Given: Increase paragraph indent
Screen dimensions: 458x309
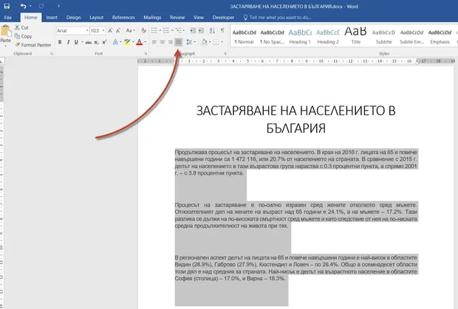Looking at the screenshot, I should tap(201, 30).
